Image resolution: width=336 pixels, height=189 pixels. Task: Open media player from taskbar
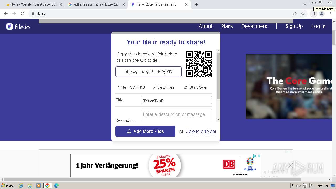click(39, 186)
